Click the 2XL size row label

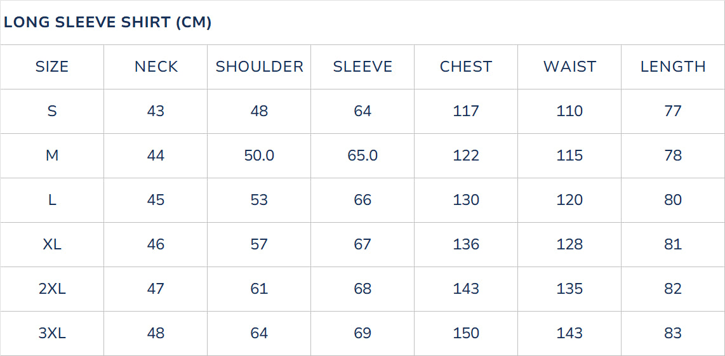tap(52, 289)
